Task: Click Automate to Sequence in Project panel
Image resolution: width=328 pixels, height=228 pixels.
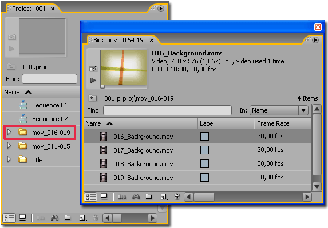Action: [41, 218]
